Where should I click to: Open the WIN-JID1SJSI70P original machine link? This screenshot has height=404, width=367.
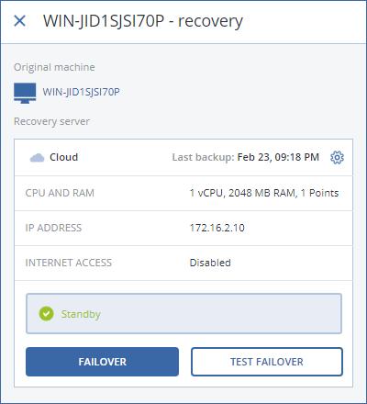[81, 92]
